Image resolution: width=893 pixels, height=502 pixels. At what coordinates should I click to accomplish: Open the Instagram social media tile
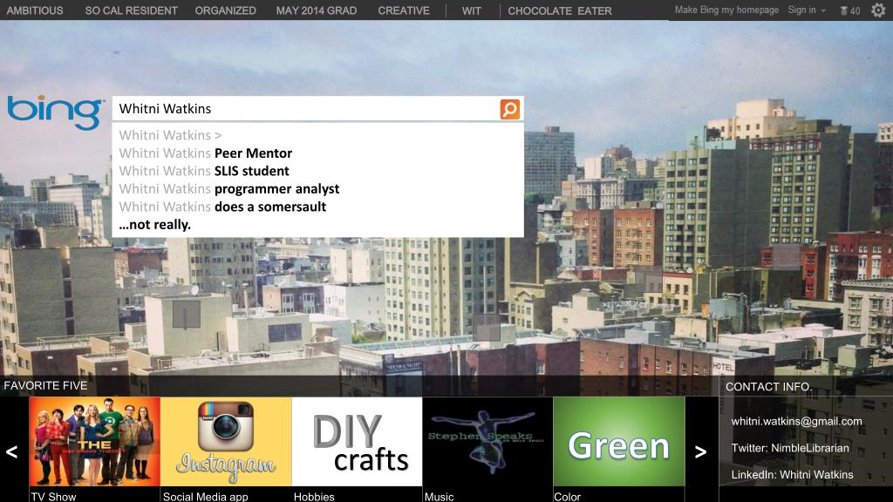coord(226,442)
